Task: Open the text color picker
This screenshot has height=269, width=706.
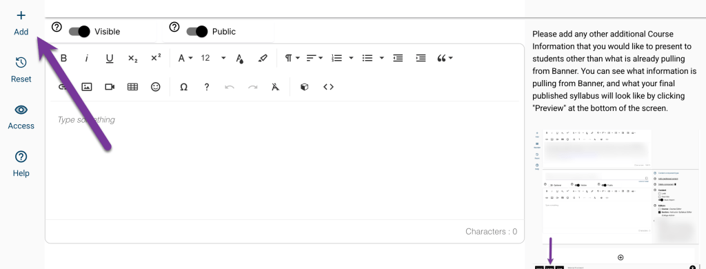Action: click(x=240, y=58)
